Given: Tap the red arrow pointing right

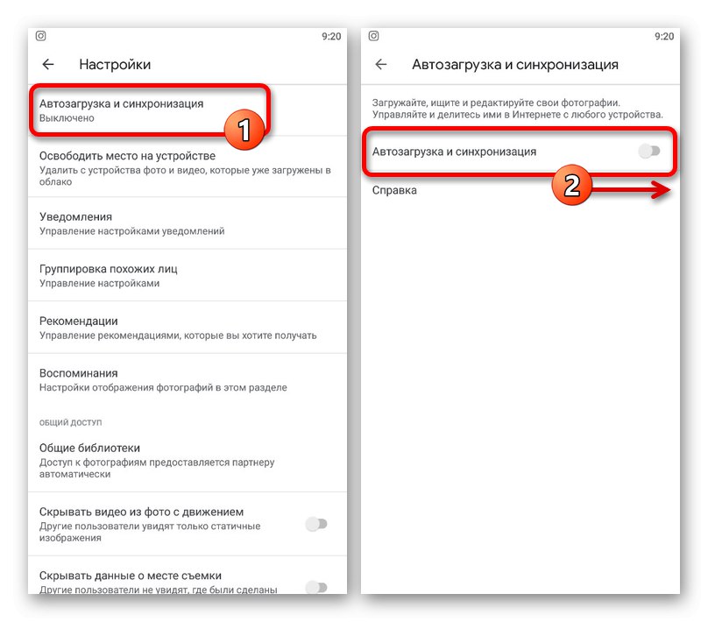Looking at the screenshot, I should [632, 189].
